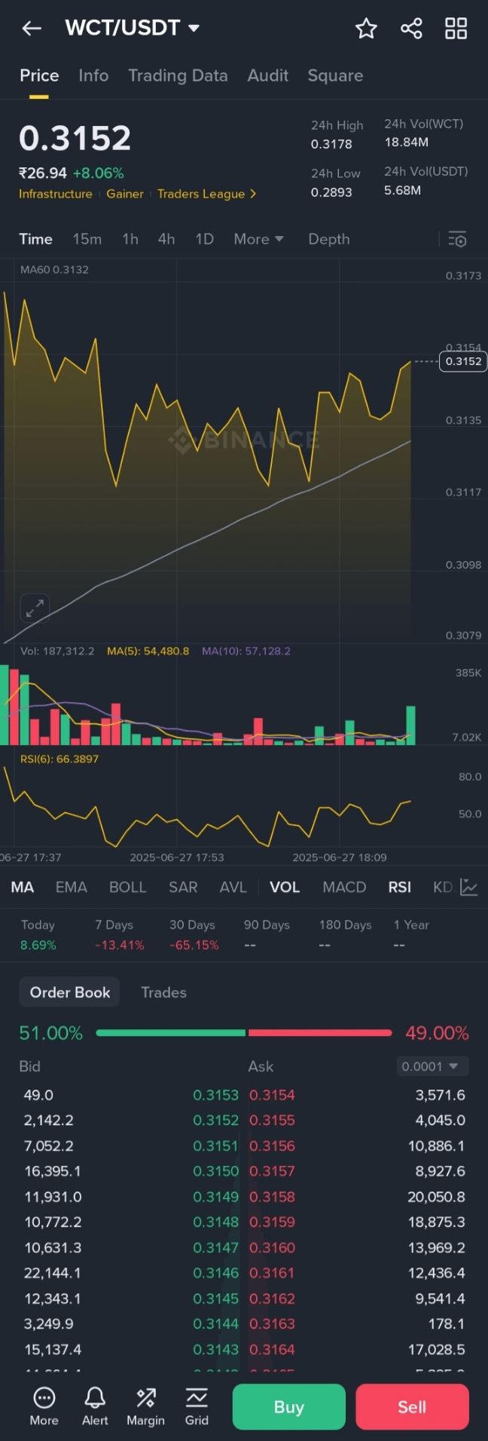Tap bid price 0.3143 row
Image resolution: width=488 pixels, height=1441 pixels.
pyautogui.click(x=215, y=1349)
